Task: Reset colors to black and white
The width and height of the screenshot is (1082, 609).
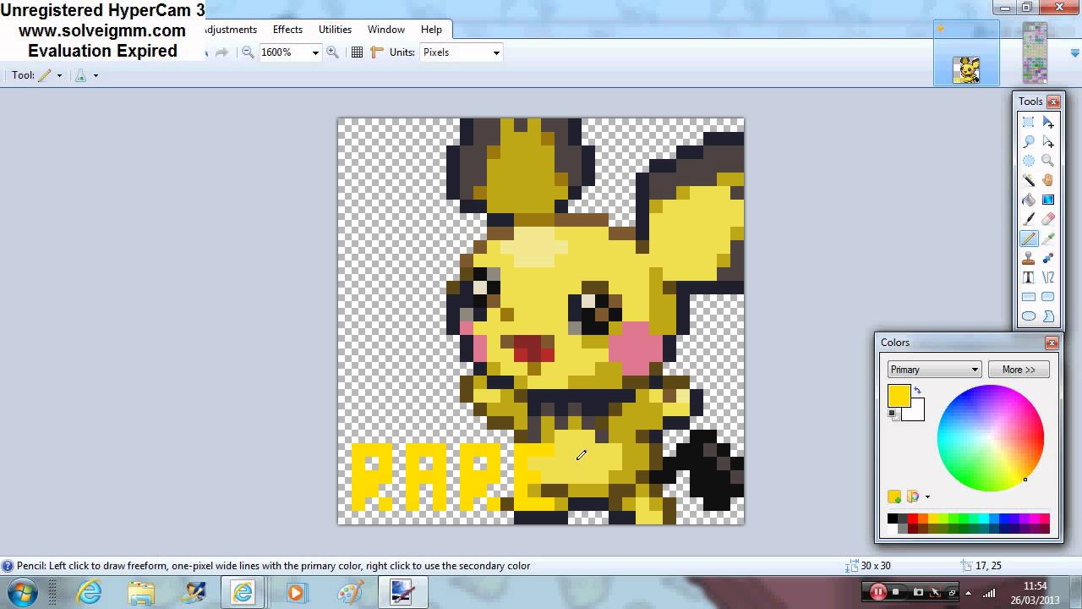Action: pos(892,414)
